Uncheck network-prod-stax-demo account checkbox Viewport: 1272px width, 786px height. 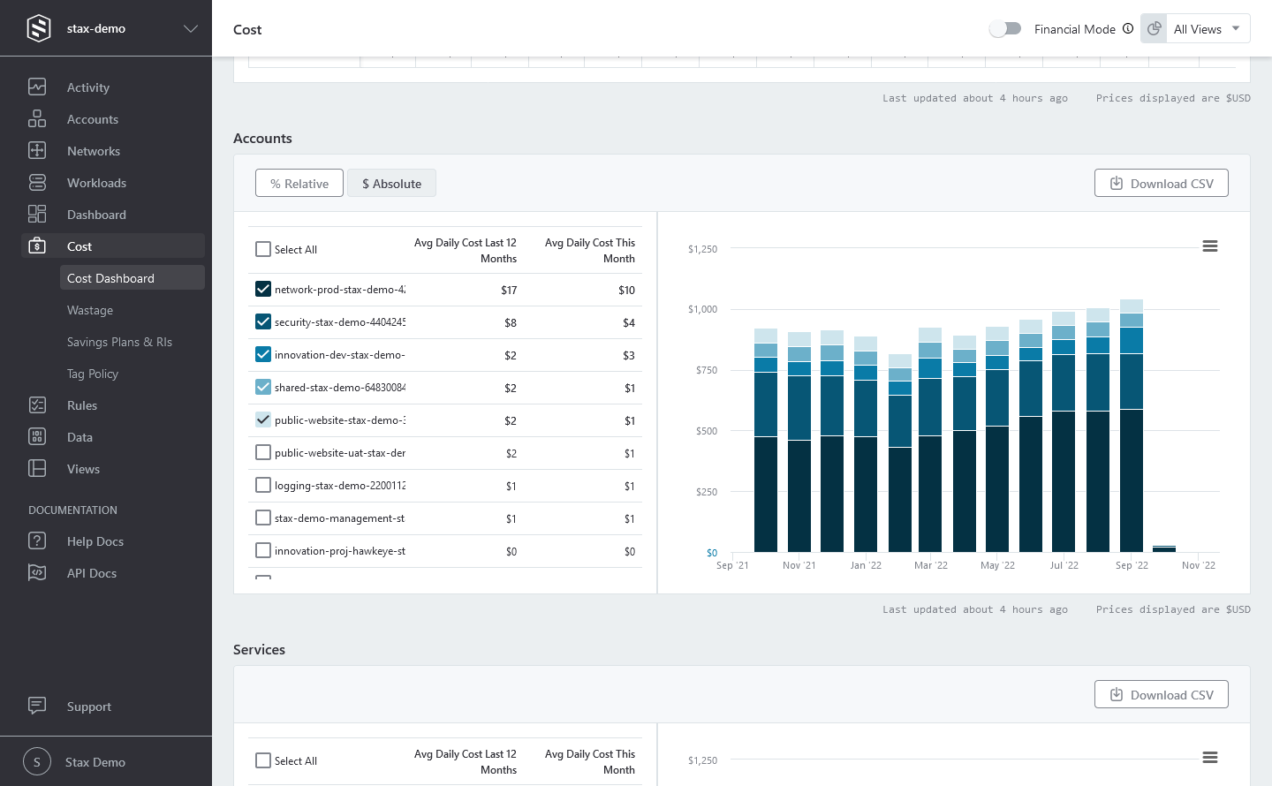point(263,289)
